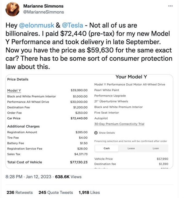The image size is (184, 198).
Task: Click the Show Details circle arrow icon
Action: pyautogui.click(x=96, y=133)
